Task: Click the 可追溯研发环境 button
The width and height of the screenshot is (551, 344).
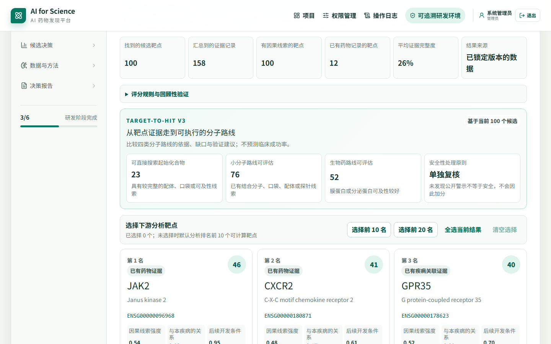Action: 435,16
